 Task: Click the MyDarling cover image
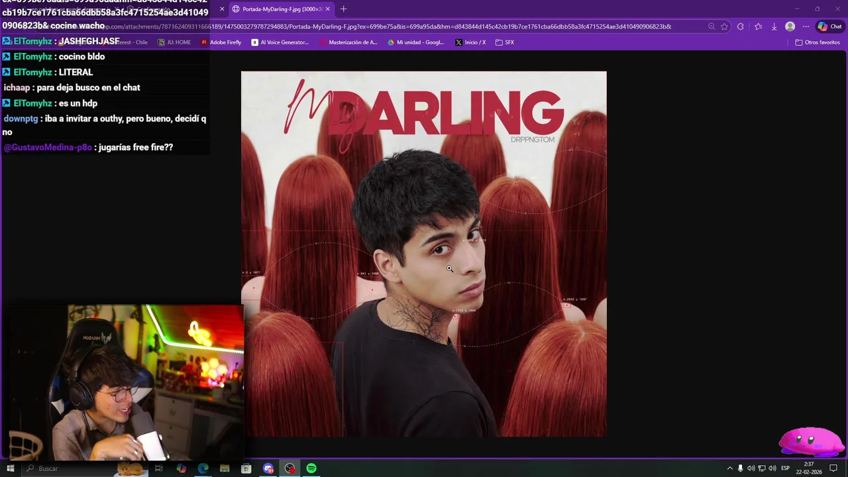tap(424, 254)
